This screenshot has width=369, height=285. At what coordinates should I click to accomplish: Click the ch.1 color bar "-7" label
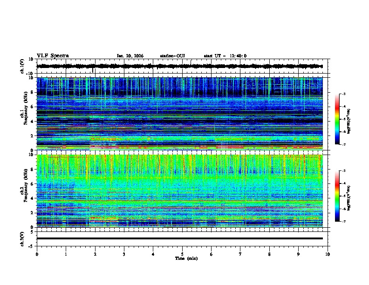click(x=343, y=144)
